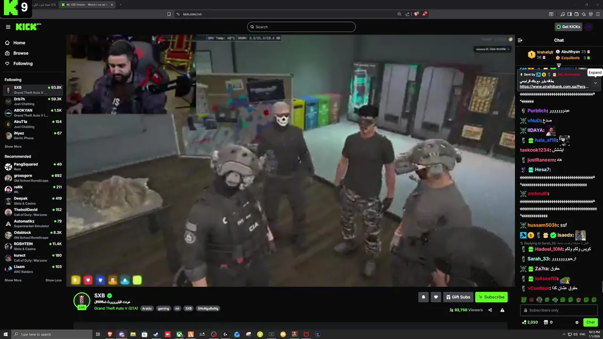
Task: Open recommended channel Odablock
Action: [x=33, y=234]
